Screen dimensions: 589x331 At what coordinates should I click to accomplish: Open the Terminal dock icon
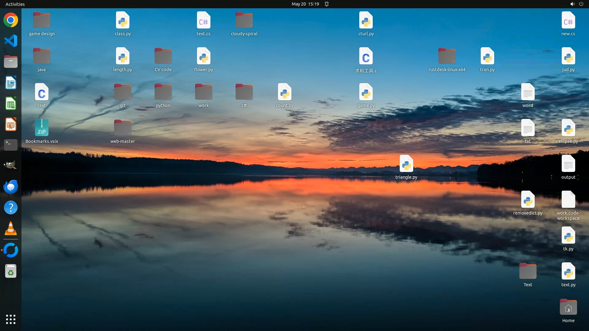11,145
